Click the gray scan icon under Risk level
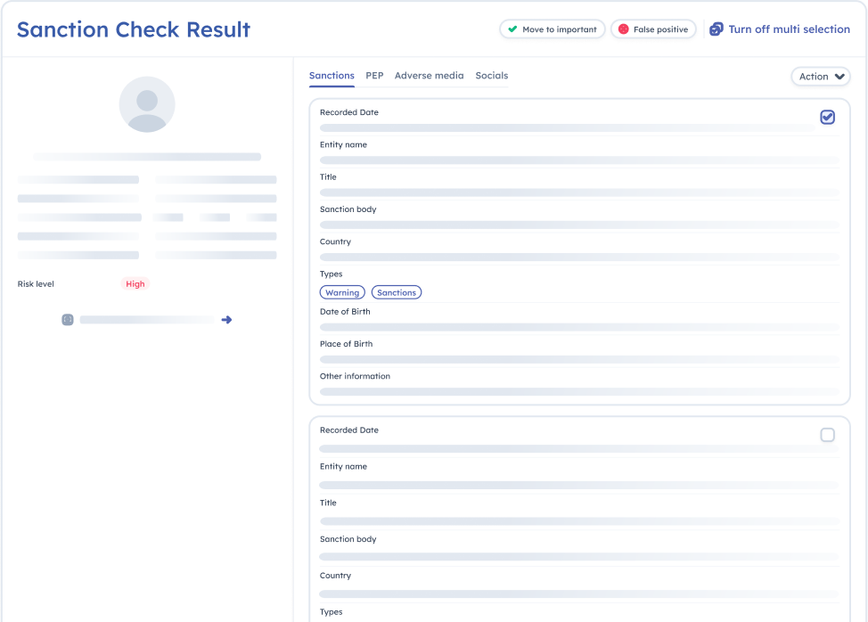 coord(67,320)
